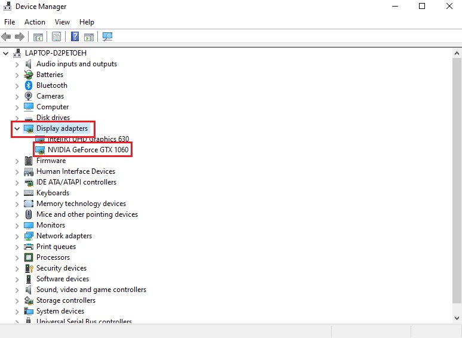Collapse the LAPTOP-D2PETOEH root node
462x338 pixels.
click(x=5, y=53)
